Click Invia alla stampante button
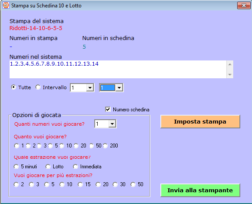 coord(200,190)
